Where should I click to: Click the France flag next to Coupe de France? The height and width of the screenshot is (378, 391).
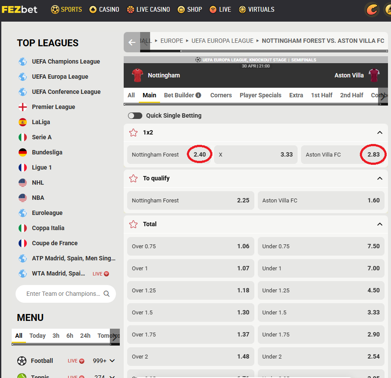pos(22,243)
